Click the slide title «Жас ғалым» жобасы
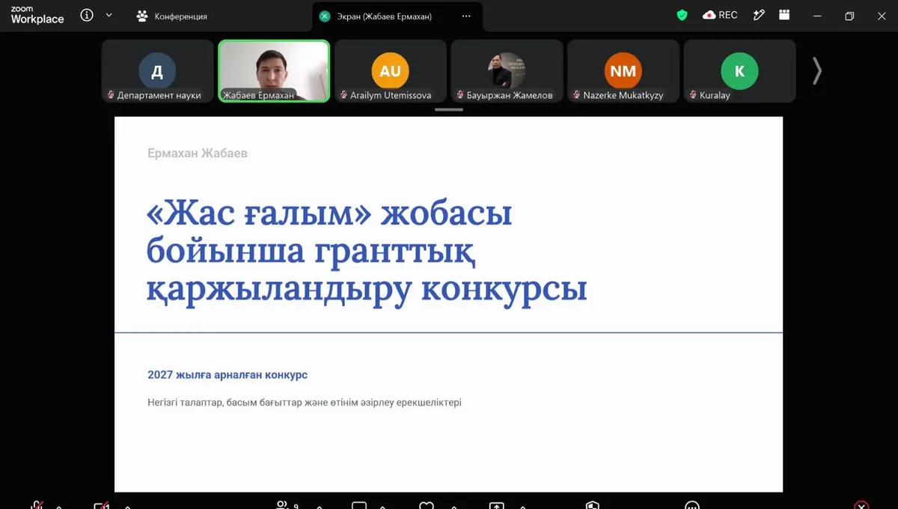This screenshot has height=509, width=898. coord(329,214)
